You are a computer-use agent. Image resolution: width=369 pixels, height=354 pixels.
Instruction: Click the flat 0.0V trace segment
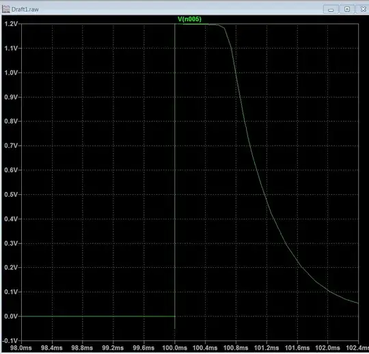98,316
